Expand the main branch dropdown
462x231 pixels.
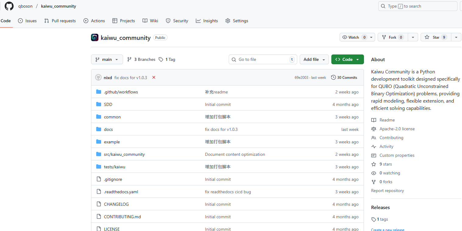click(x=107, y=59)
